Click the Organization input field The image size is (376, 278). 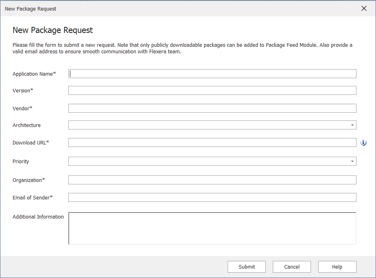click(x=211, y=179)
